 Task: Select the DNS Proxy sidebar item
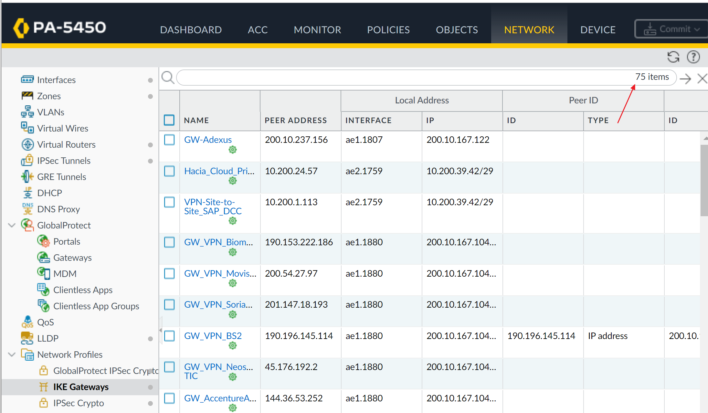[58, 209]
